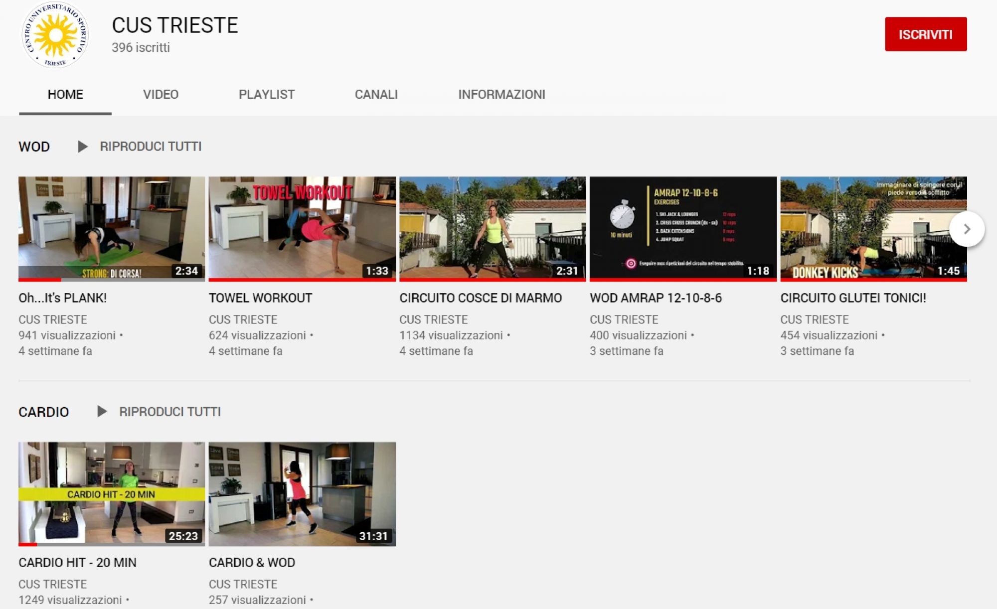Viewport: 997px width, 609px height.
Task: Play all CARDIO videos via RIPRODUCI TUTTI
Action: [x=169, y=412]
